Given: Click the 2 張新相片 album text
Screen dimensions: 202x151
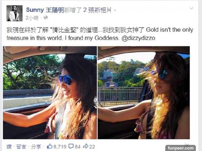Looking at the screenshot, I should (97, 10).
